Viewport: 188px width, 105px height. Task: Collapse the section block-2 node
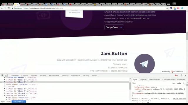pyautogui.click(x=5, y=82)
